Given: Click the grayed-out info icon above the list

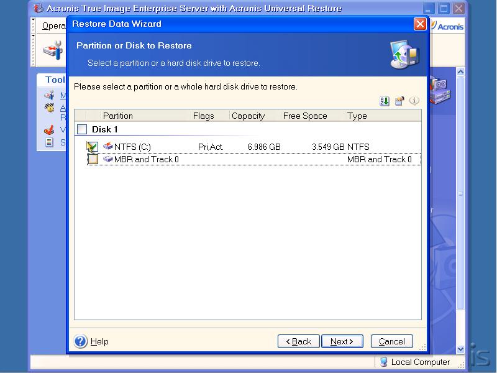Looking at the screenshot, I should pyautogui.click(x=414, y=101).
